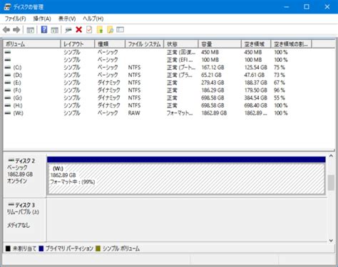Minimize the Disk Management window
The image size is (338, 267).
click(287, 7)
